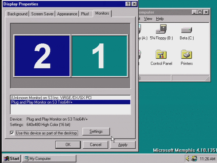Screen dimensions: 217x163
Task: Open the Plus! tab
Action: [85, 14]
